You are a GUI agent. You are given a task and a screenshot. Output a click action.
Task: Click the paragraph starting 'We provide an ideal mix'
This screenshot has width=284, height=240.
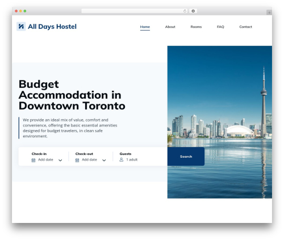point(70,128)
